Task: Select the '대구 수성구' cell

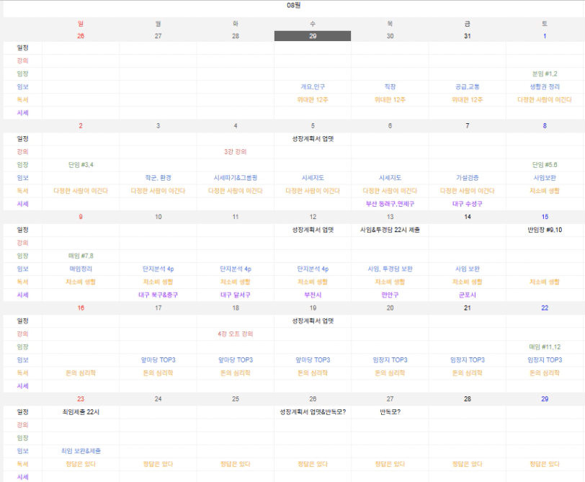Action: [467, 204]
